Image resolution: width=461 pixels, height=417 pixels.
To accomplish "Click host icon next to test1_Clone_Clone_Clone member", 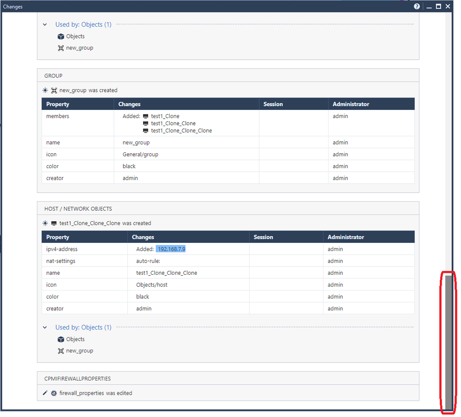I will [x=145, y=131].
